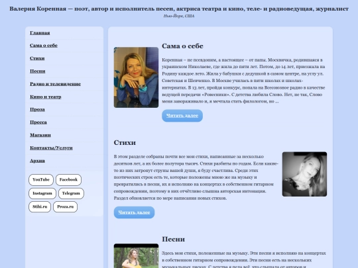The image size is (358, 268).
Task: Click the Песни section heading
Action: click(x=173, y=240)
